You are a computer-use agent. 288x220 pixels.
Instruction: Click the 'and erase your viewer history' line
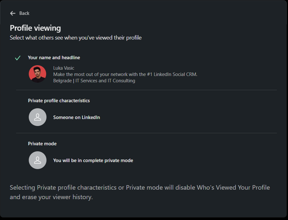(51, 197)
